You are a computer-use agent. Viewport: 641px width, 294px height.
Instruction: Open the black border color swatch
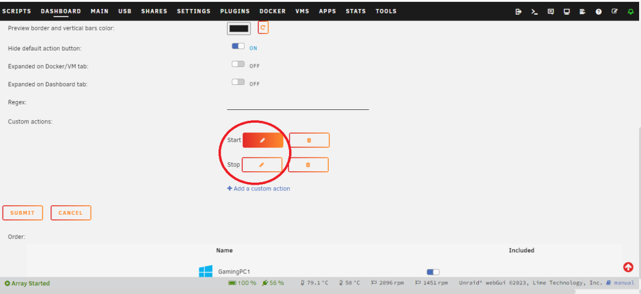pos(238,28)
